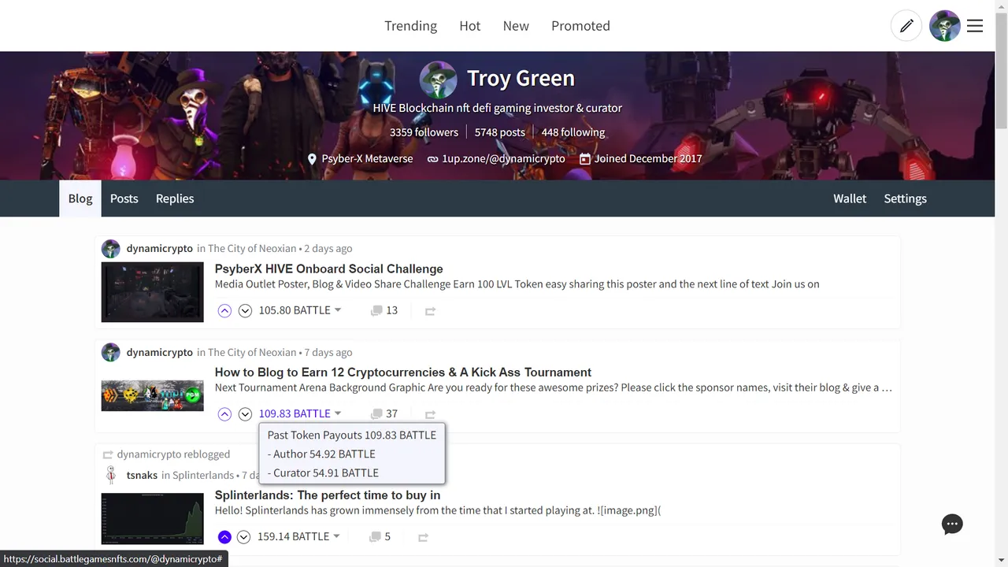Open the chat bubble icon
The image size is (1008, 567).
coord(952,524)
